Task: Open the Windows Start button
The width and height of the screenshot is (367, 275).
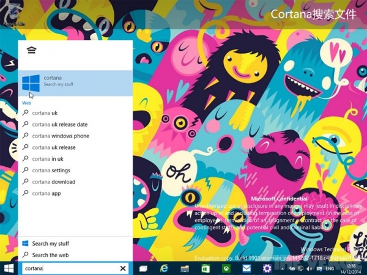Action: point(9,268)
